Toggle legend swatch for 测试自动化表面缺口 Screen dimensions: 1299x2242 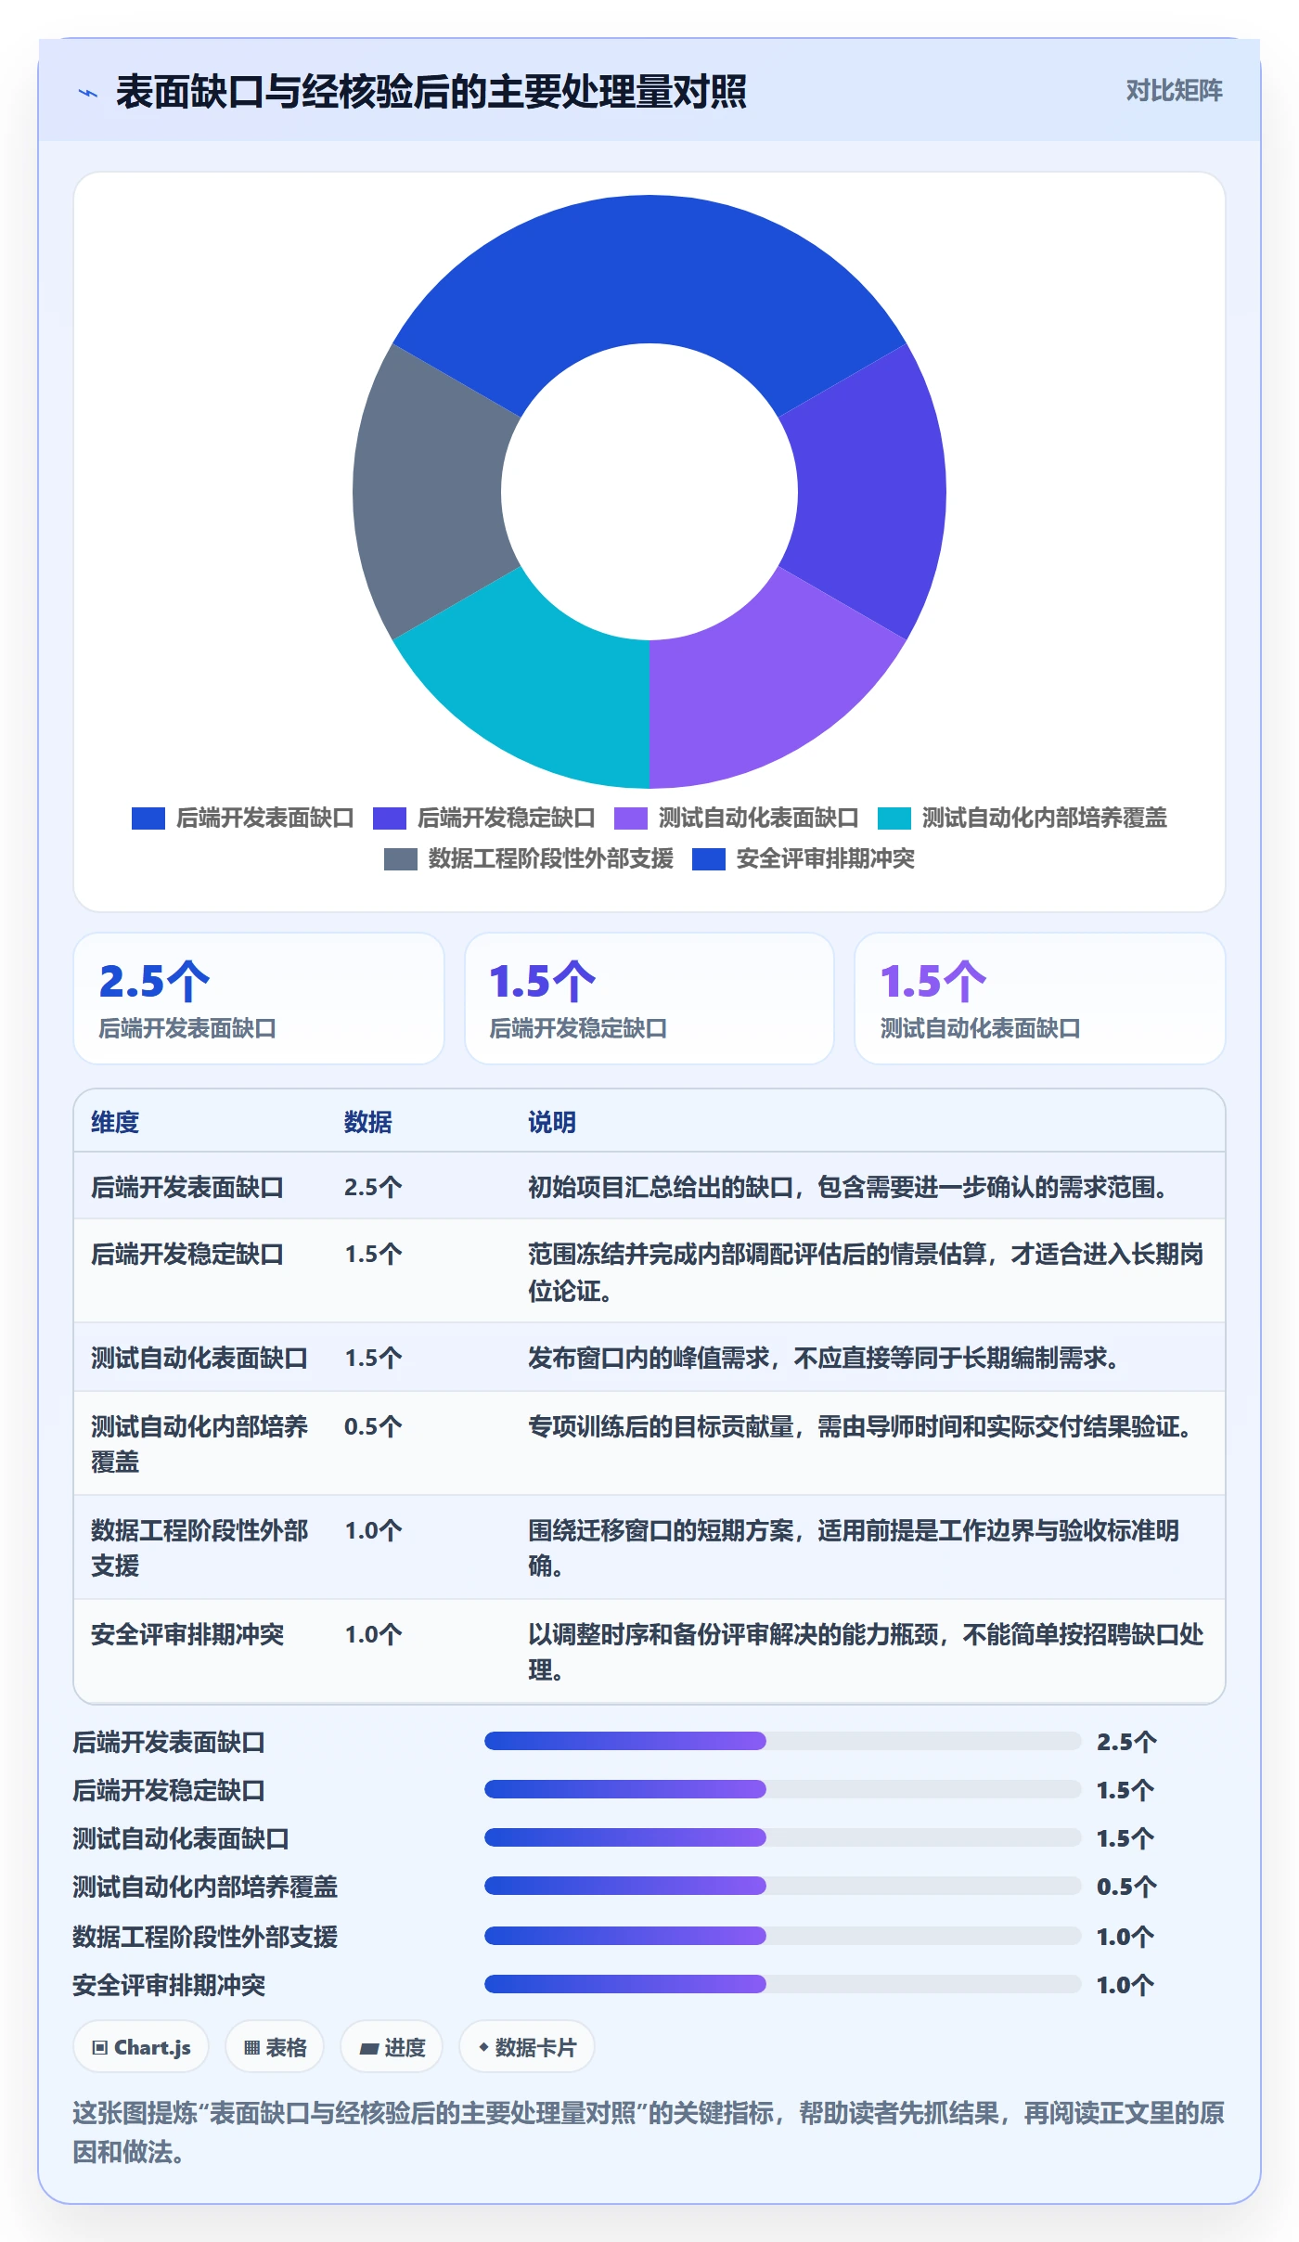(x=631, y=818)
